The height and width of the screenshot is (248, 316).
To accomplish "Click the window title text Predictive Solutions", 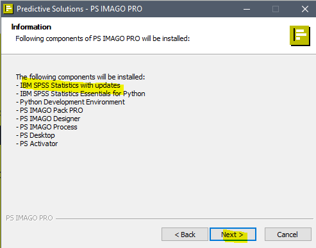I will (x=50, y=9).
